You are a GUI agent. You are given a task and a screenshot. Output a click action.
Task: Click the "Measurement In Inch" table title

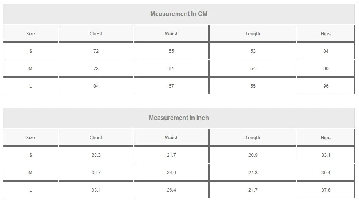click(x=179, y=118)
